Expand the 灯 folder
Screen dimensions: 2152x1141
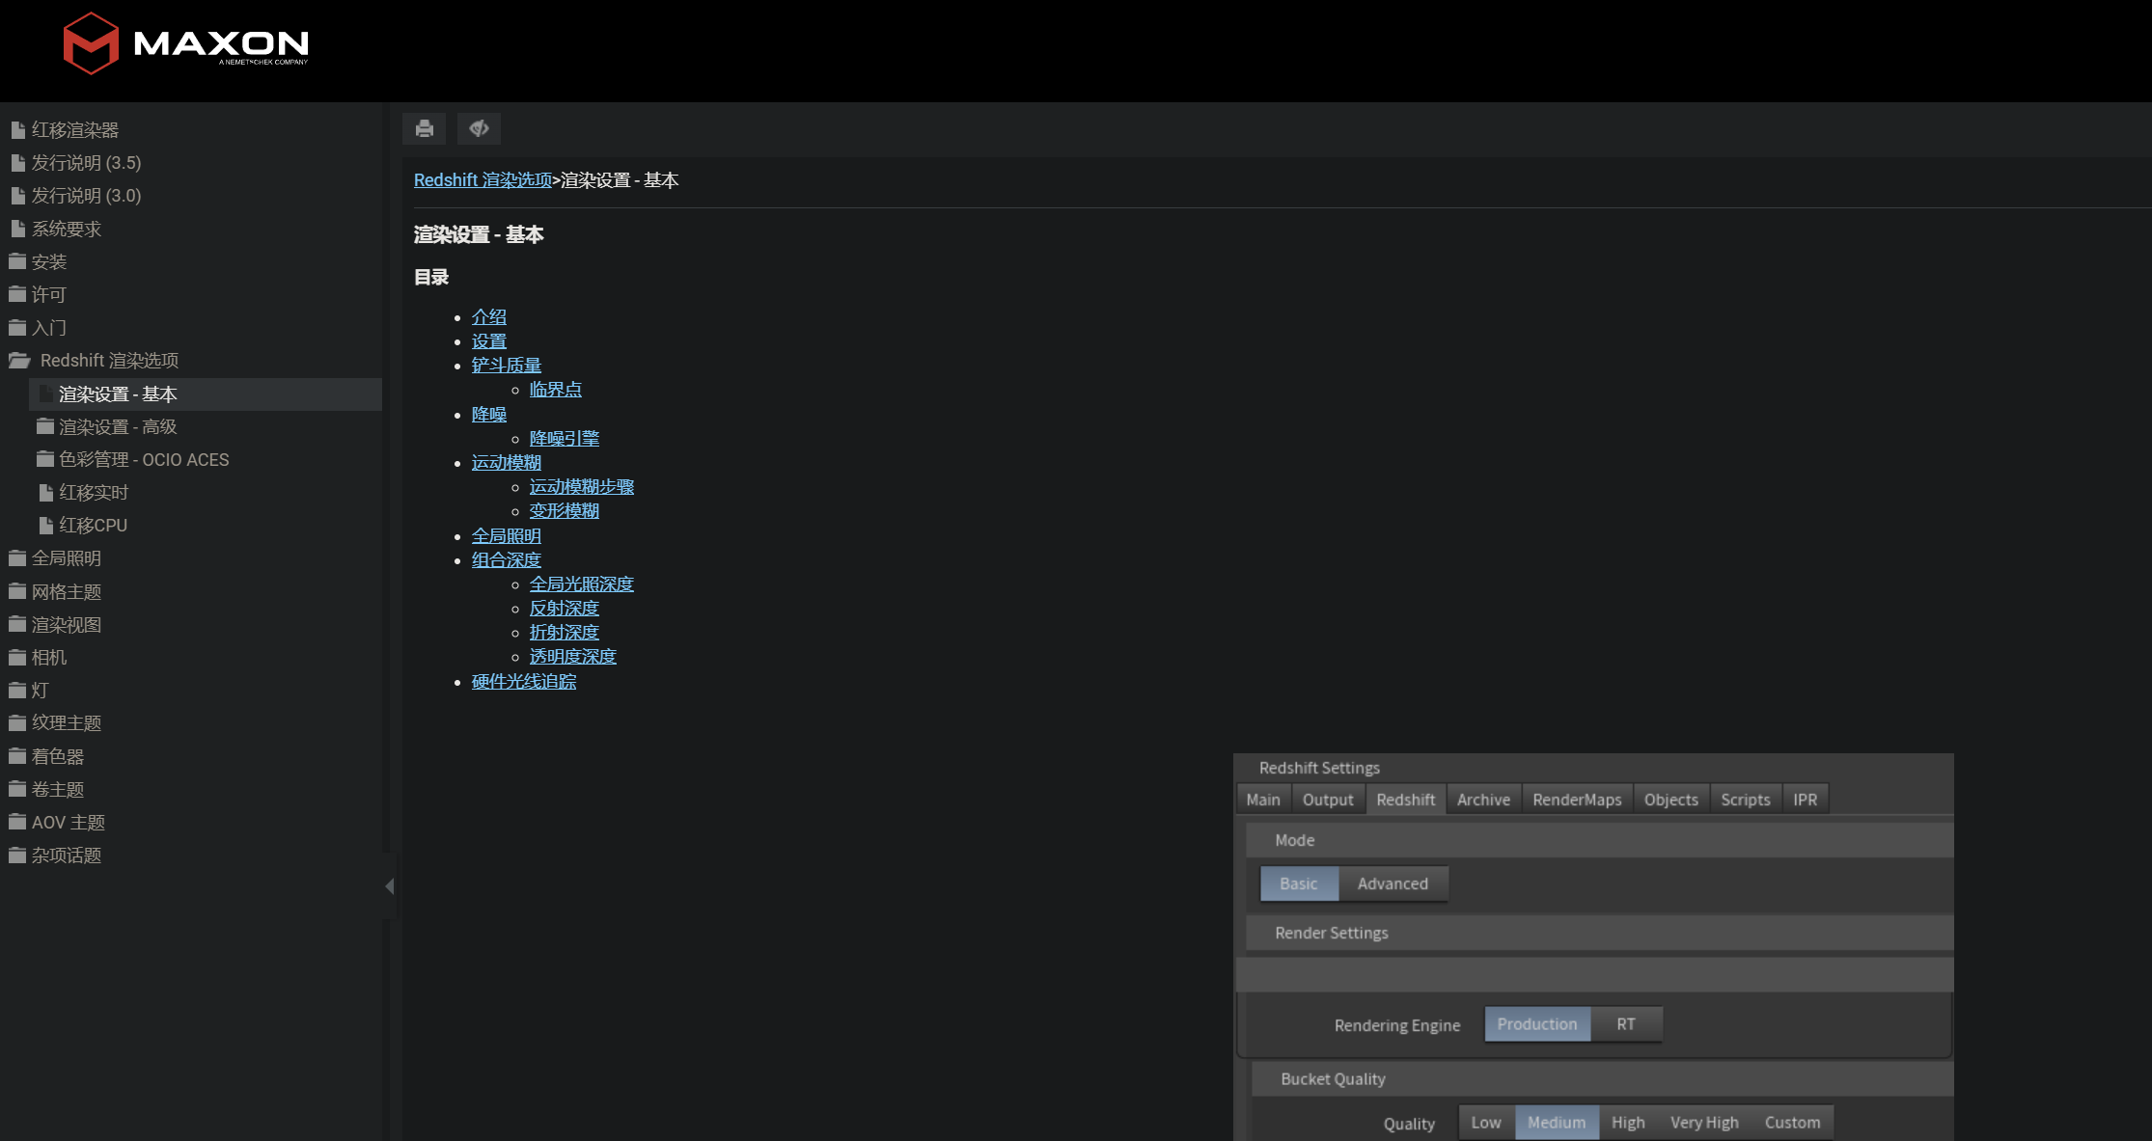click(x=40, y=690)
